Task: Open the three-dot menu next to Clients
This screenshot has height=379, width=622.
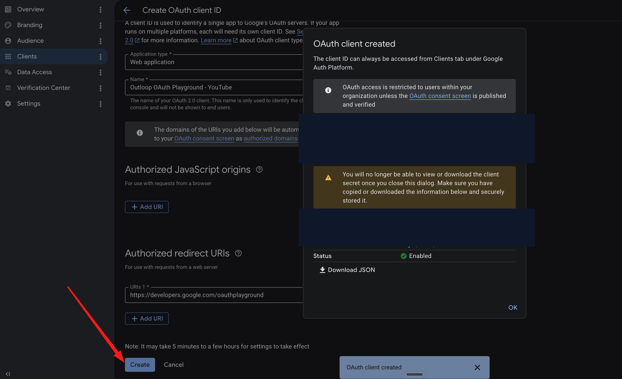Action: 100,57
